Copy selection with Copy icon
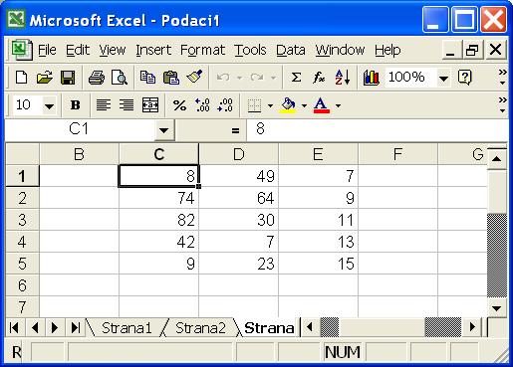The height and width of the screenshot is (367, 513). (x=147, y=78)
